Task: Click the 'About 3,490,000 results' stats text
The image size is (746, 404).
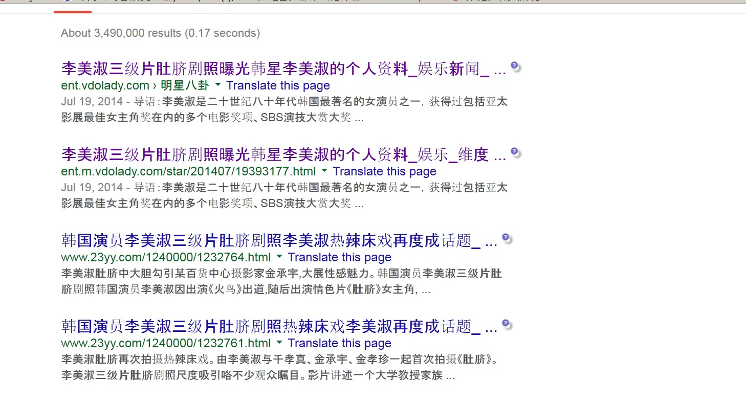Action: tap(160, 33)
